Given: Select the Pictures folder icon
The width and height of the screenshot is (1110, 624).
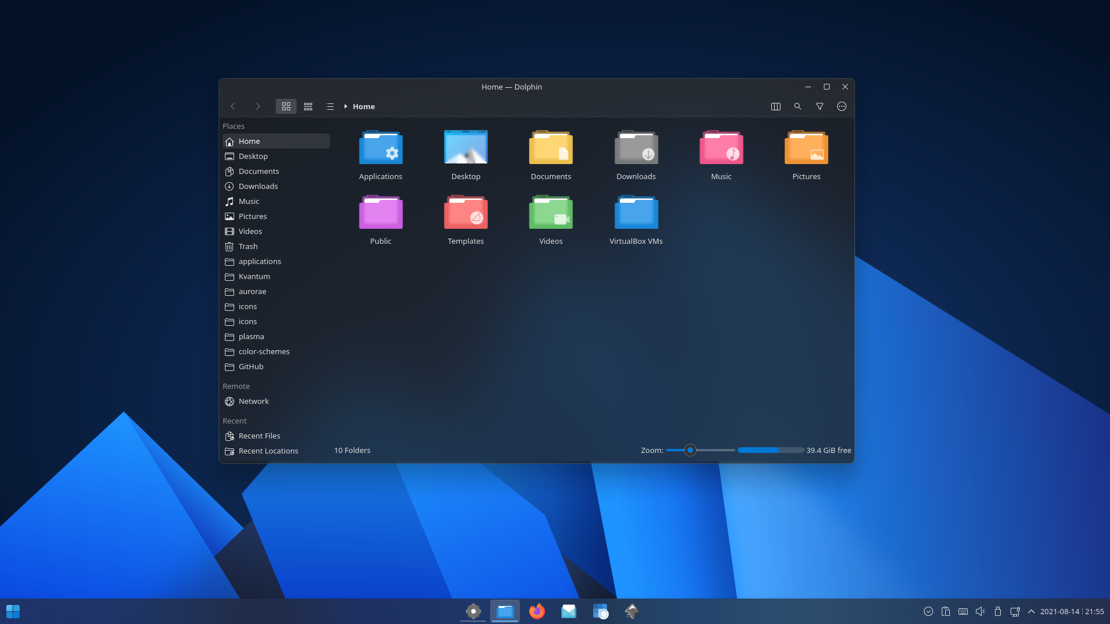Looking at the screenshot, I should point(806,147).
